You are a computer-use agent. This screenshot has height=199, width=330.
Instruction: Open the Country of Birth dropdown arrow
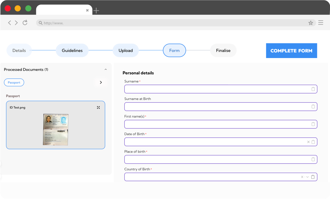[x=307, y=177]
